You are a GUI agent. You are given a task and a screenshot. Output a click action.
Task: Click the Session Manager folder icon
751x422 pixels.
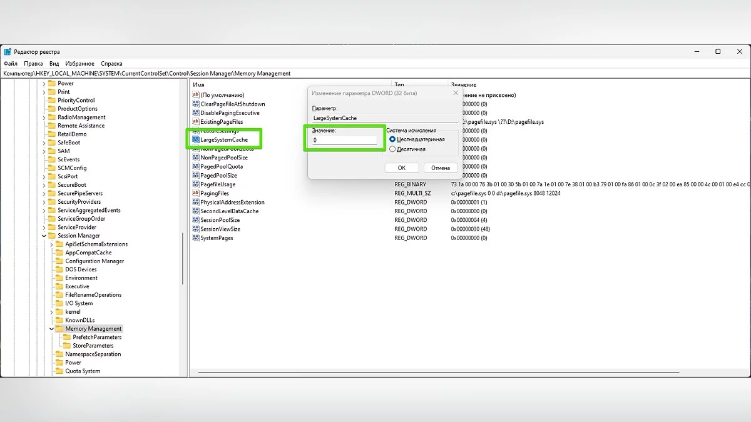pos(52,236)
